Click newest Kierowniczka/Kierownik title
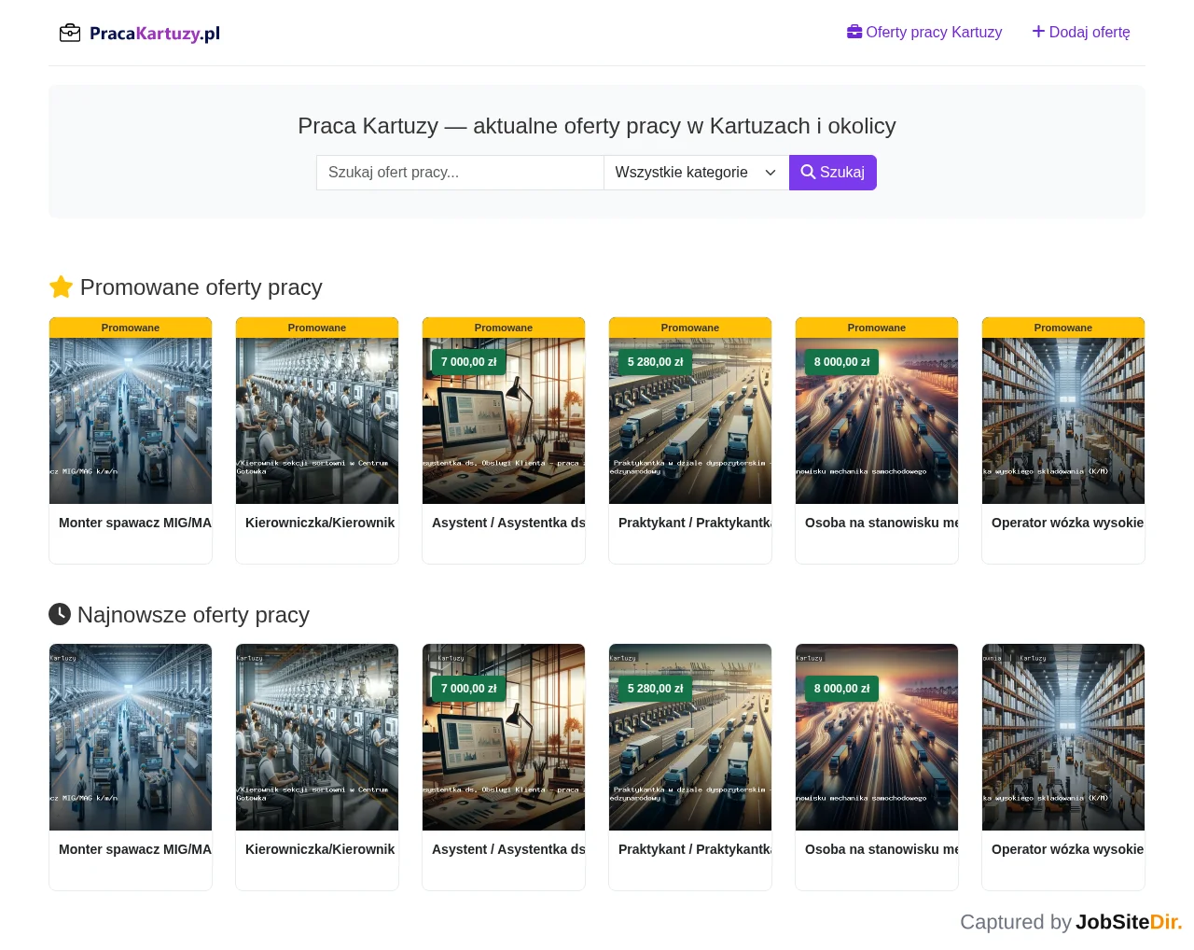1194x950 pixels. tap(320, 849)
